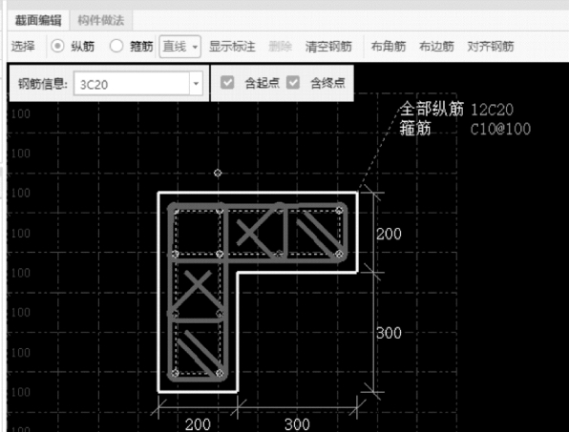
Task: Switch to the 截面编辑 tab
Action: coord(38,21)
